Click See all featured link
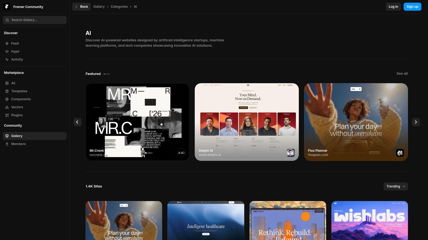Image resolution: width=428 pixels, height=240 pixels. 402,74
